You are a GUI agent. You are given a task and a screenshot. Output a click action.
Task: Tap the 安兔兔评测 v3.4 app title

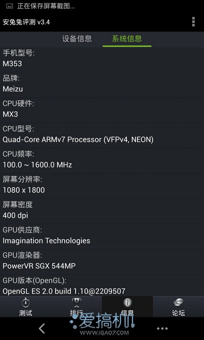tap(26, 22)
